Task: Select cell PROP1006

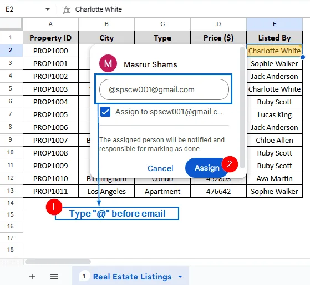Action: pos(50,127)
